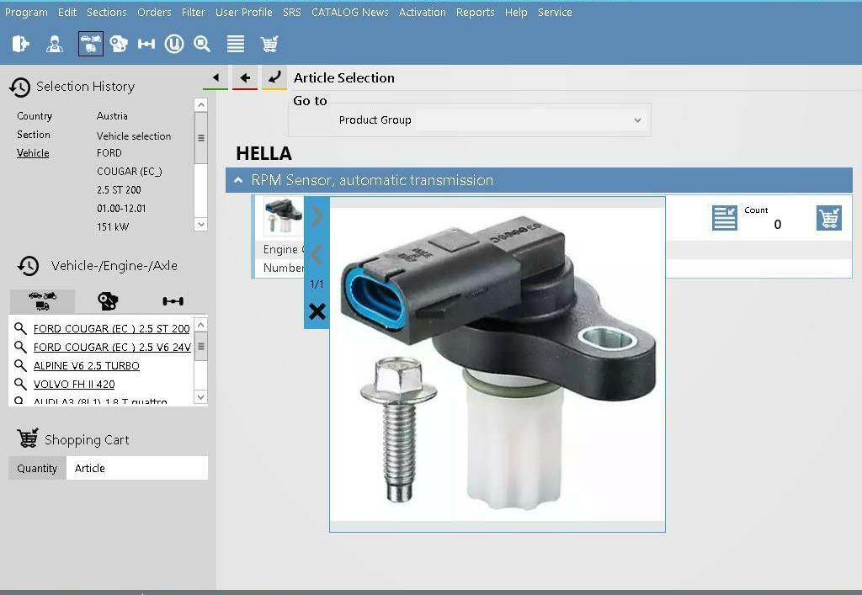The image size is (862, 595).
Task: Click the exit program toolbar icon
Action: [x=20, y=44]
